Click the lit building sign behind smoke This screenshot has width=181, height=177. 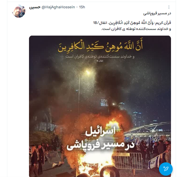(104, 102)
